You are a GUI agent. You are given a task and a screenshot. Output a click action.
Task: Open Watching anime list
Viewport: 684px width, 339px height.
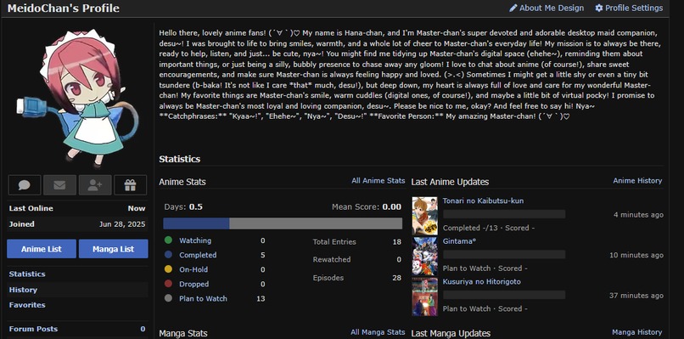(x=195, y=240)
